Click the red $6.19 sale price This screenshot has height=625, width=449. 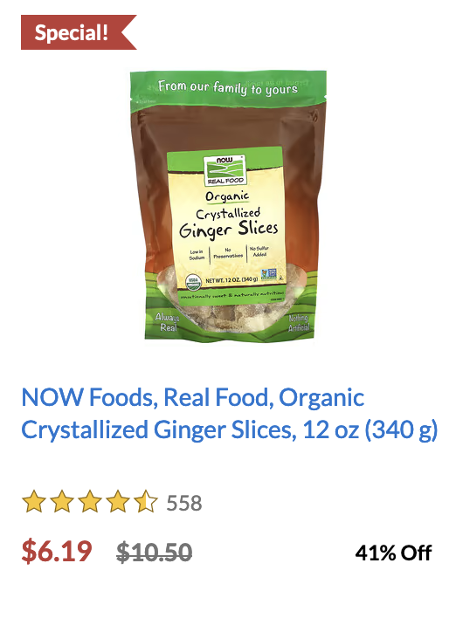[57, 552]
